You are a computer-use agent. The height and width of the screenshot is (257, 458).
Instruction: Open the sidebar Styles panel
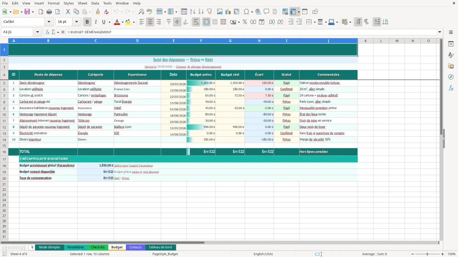tap(451, 55)
